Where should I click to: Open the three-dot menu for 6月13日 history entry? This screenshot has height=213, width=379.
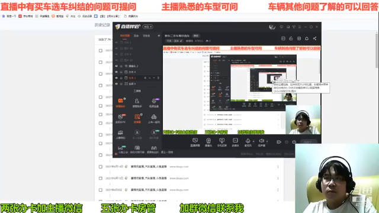pyautogui.click(x=278, y=178)
